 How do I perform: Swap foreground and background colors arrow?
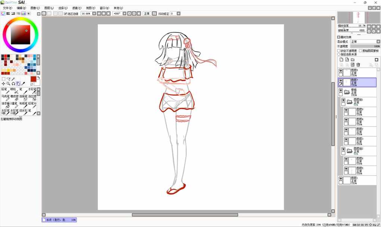coord(38,78)
